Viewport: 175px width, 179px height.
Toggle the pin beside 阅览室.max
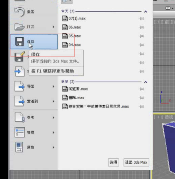[141, 89]
